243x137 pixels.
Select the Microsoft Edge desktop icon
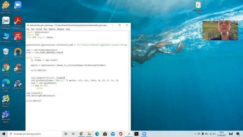pyautogui.click(x=6, y=85)
